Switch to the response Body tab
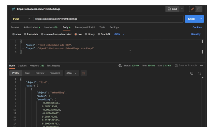 [x=12, y=66]
